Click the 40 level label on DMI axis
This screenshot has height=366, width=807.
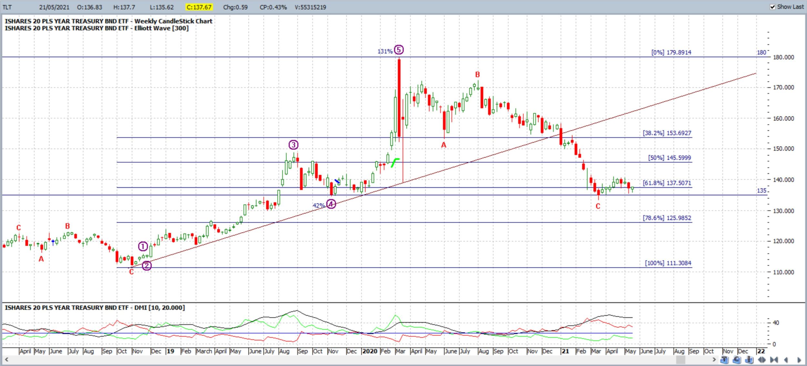click(776, 323)
